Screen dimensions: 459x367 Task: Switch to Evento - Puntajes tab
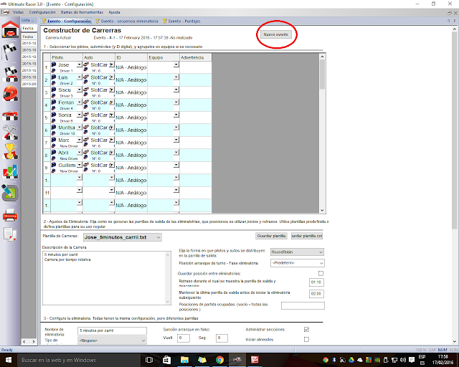181,21
